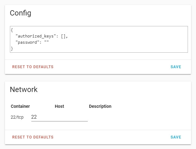Click the 22/tcp container port label
Image resolution: width=196 pixels, height=149 pixels.
pyautogui.click(x=17, y=117)
